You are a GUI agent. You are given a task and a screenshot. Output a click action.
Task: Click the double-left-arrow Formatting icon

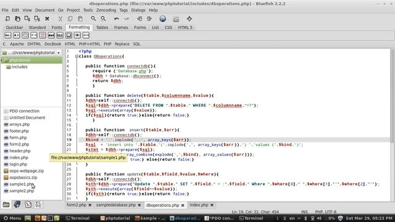pyautogui.click(x=51, y=35)
